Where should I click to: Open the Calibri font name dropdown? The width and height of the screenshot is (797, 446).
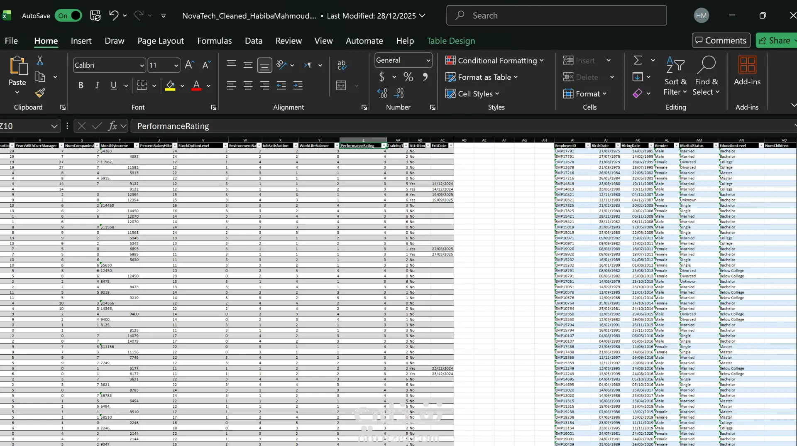[x=142, y=66]
